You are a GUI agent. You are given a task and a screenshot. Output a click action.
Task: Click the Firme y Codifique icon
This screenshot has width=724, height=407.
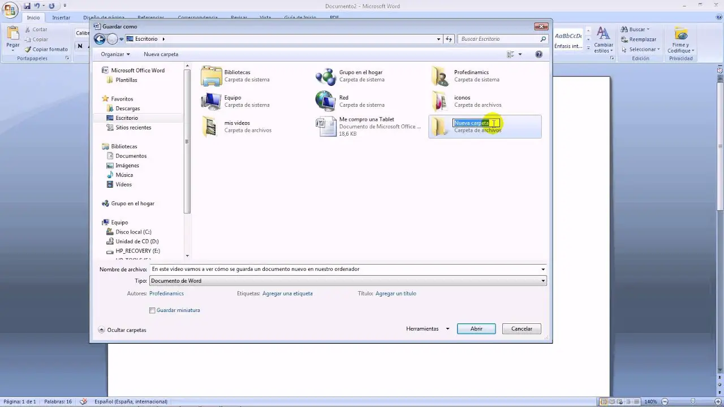pyautogui.click(x=681, y=33)
